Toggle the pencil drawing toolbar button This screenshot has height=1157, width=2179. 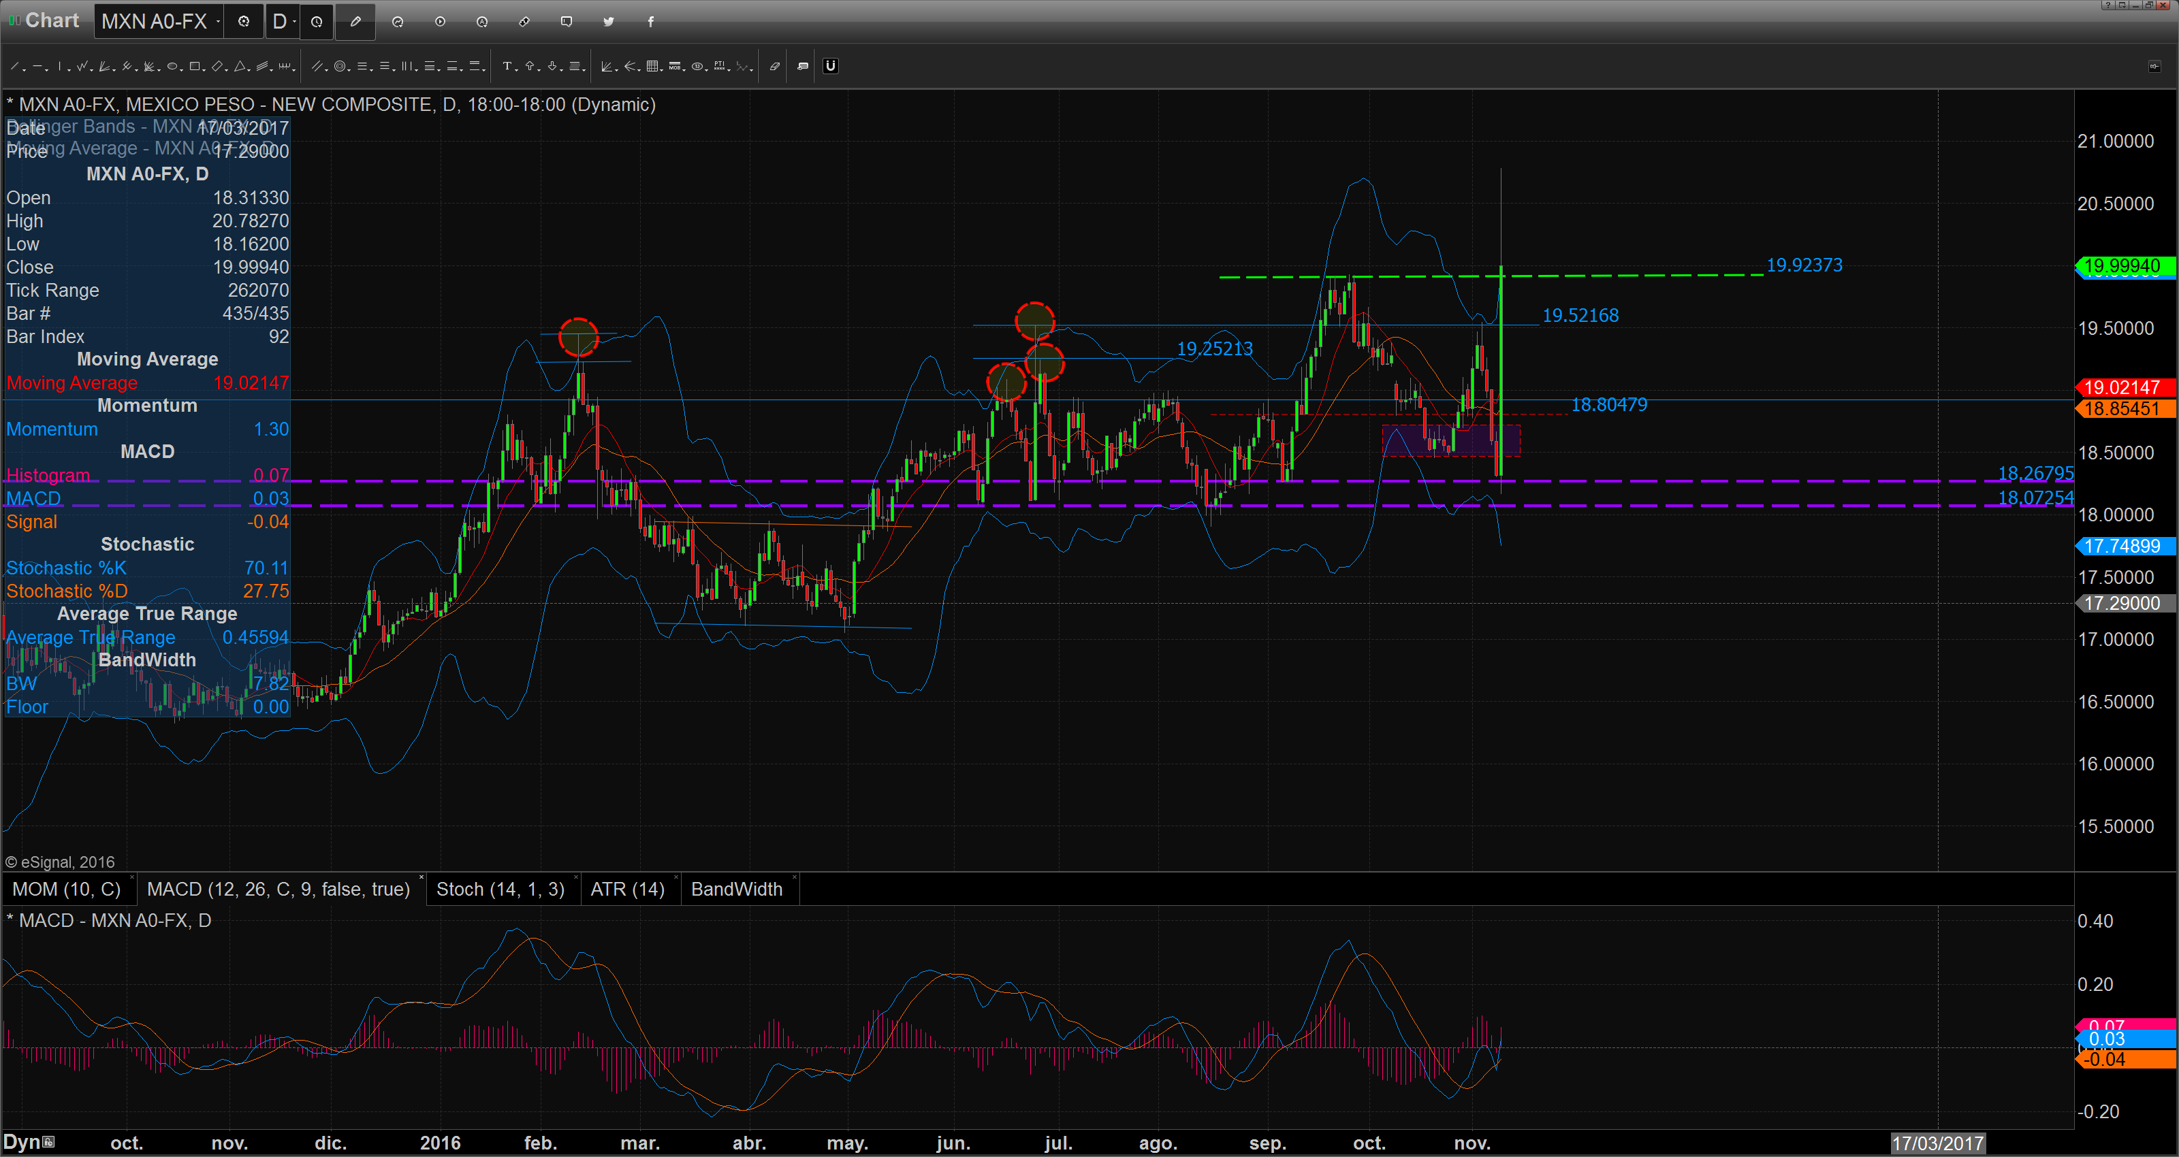click(x=355, y=22)
